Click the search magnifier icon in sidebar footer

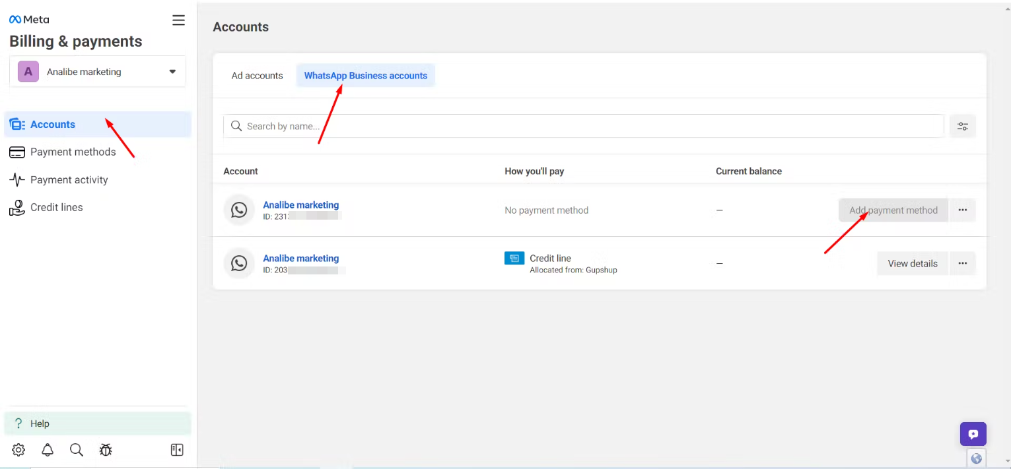tap(77, 450)
